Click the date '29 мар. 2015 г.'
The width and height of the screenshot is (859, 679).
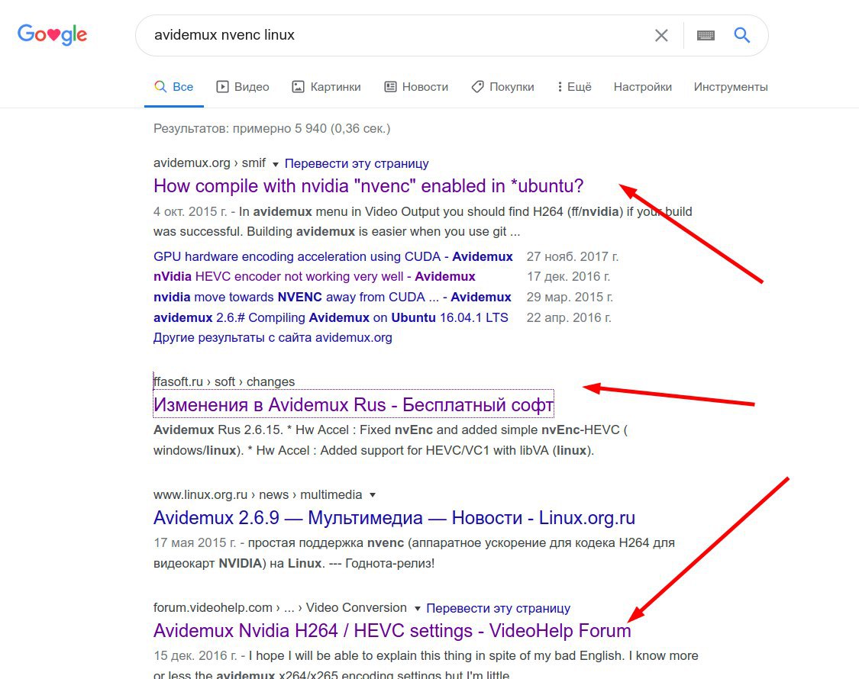(570, 297)
